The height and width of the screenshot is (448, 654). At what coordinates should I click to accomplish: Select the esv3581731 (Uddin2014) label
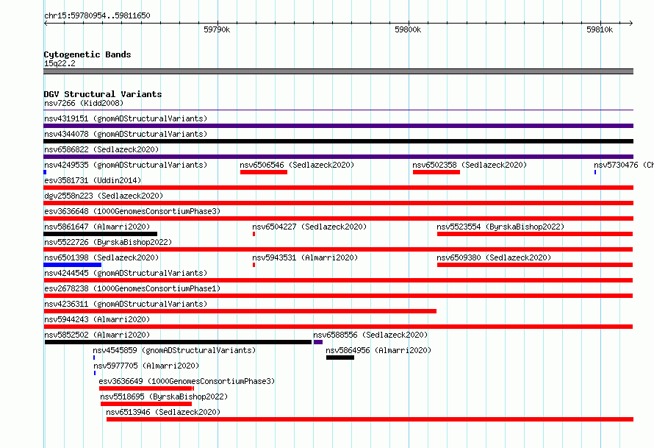click(93, 180)
